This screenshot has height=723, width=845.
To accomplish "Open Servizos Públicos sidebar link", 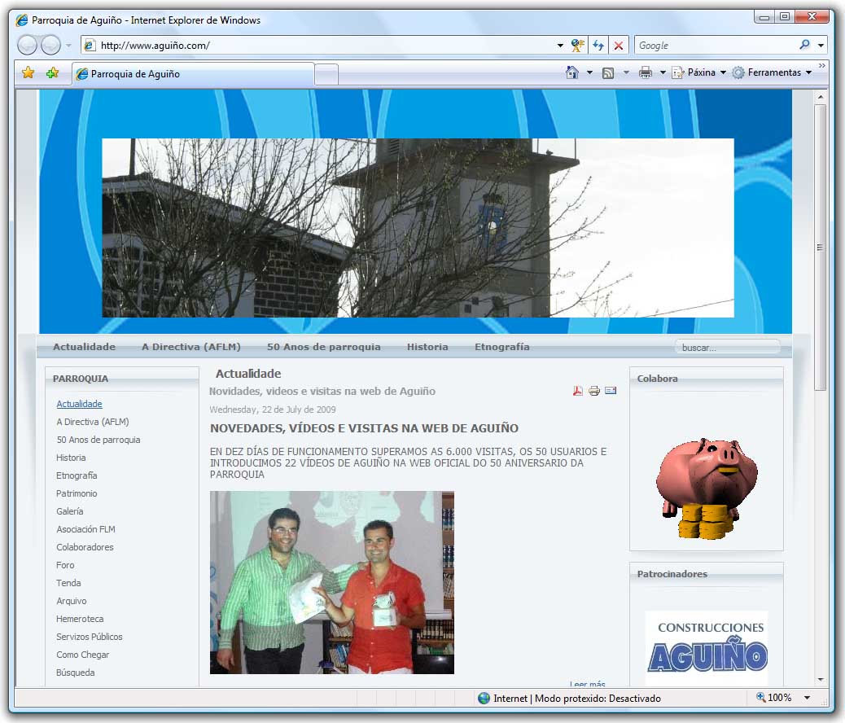I will click(89, 637).
